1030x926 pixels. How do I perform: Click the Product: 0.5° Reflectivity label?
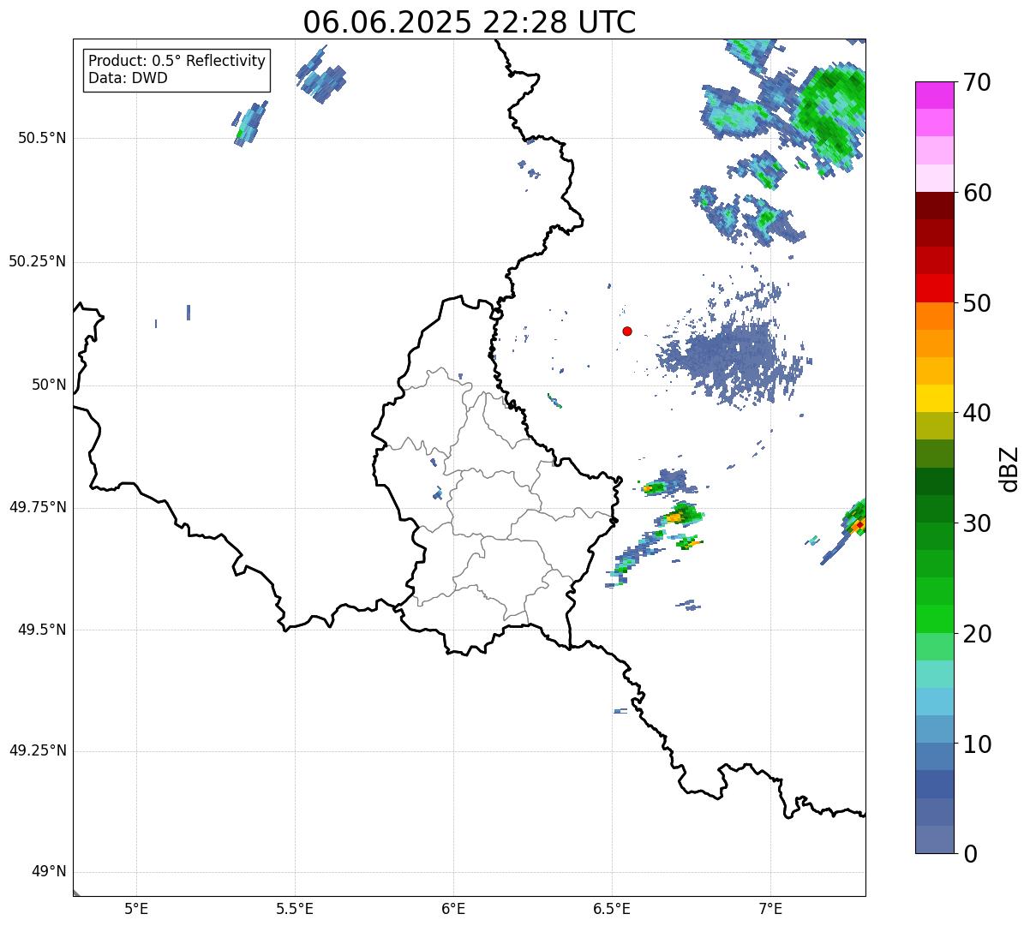tap(177, 62)
